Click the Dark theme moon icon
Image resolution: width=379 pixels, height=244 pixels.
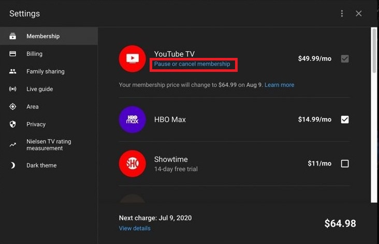pos(13,165)
